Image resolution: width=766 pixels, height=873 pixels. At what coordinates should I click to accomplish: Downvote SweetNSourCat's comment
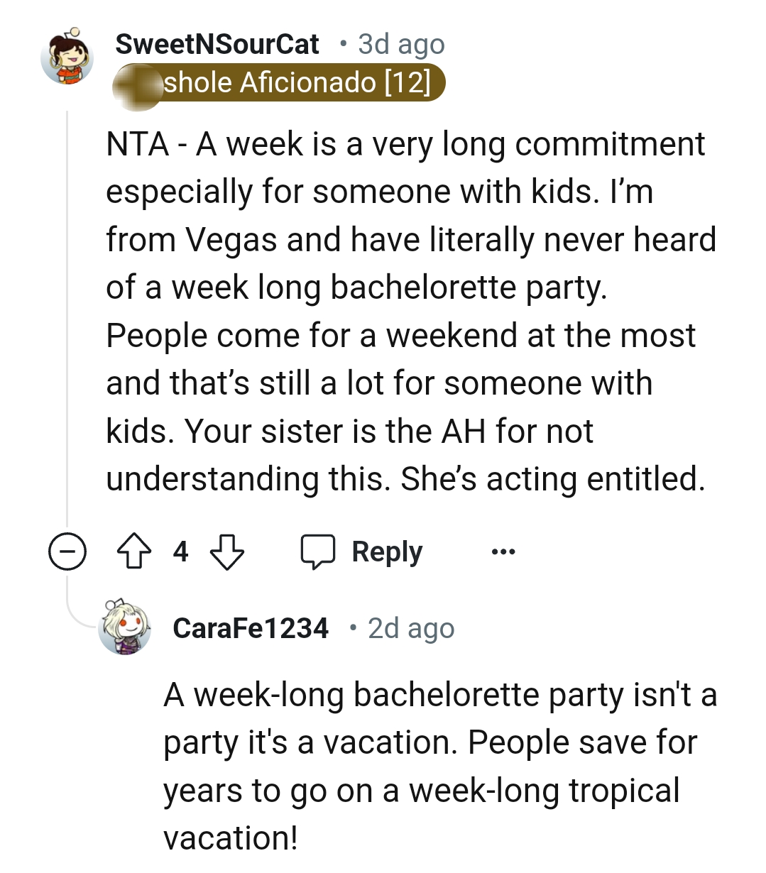tap(229, 551)
